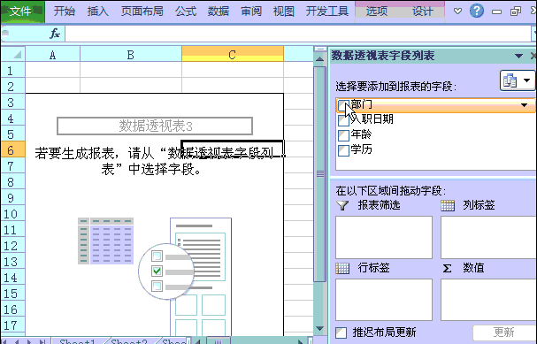Open the 开发工具 tab

click(x=327, y=11)
